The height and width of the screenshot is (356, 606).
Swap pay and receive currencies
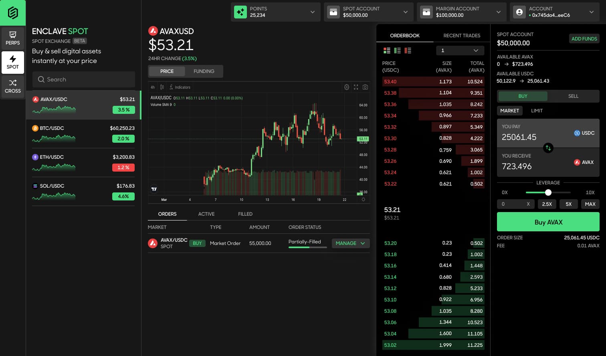click(548, 148)
